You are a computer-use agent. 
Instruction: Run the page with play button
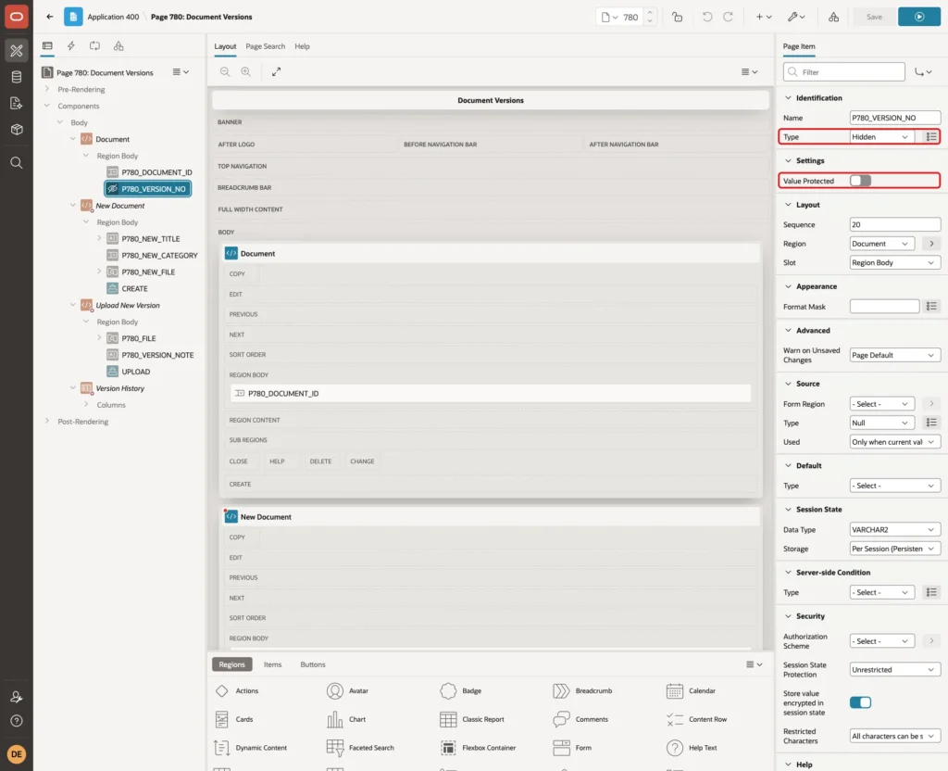click(919, 17)
